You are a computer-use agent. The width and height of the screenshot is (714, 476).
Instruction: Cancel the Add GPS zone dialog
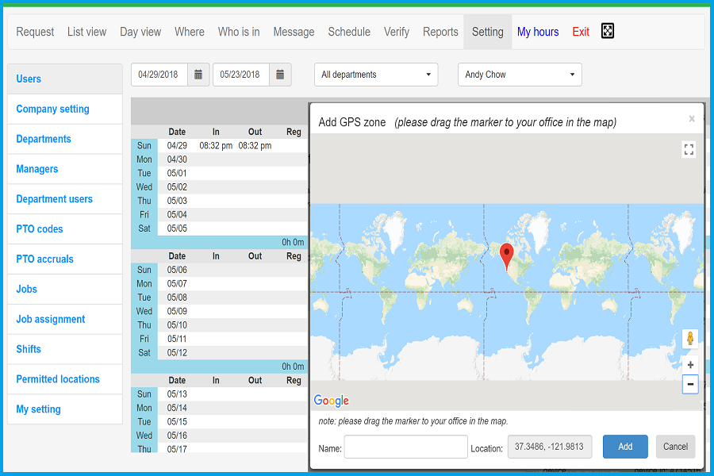tap(675, 447)
